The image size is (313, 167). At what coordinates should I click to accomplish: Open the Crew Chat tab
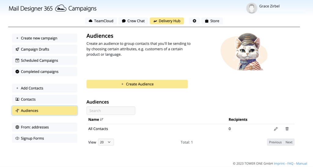[133, 21]
